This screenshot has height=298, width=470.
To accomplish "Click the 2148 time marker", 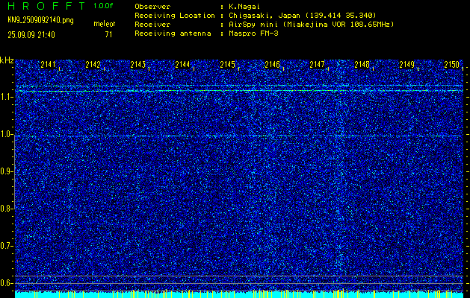I will [x=362, y=65].
